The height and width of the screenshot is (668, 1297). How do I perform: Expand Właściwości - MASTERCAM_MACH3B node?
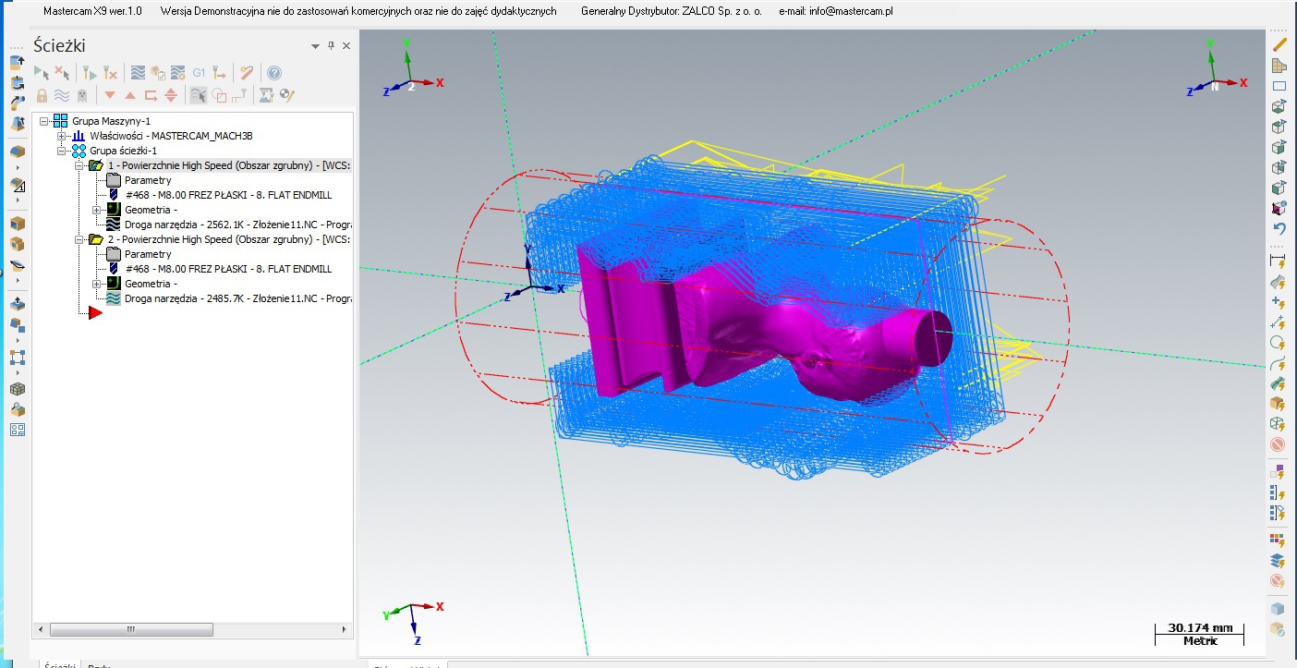click(x=62, y=136)
